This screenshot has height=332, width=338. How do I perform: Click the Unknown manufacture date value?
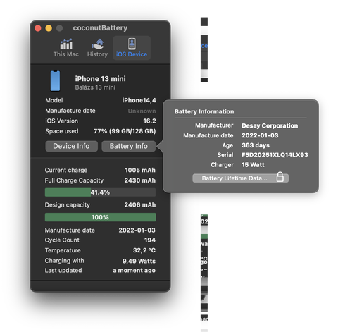(142, 111)
